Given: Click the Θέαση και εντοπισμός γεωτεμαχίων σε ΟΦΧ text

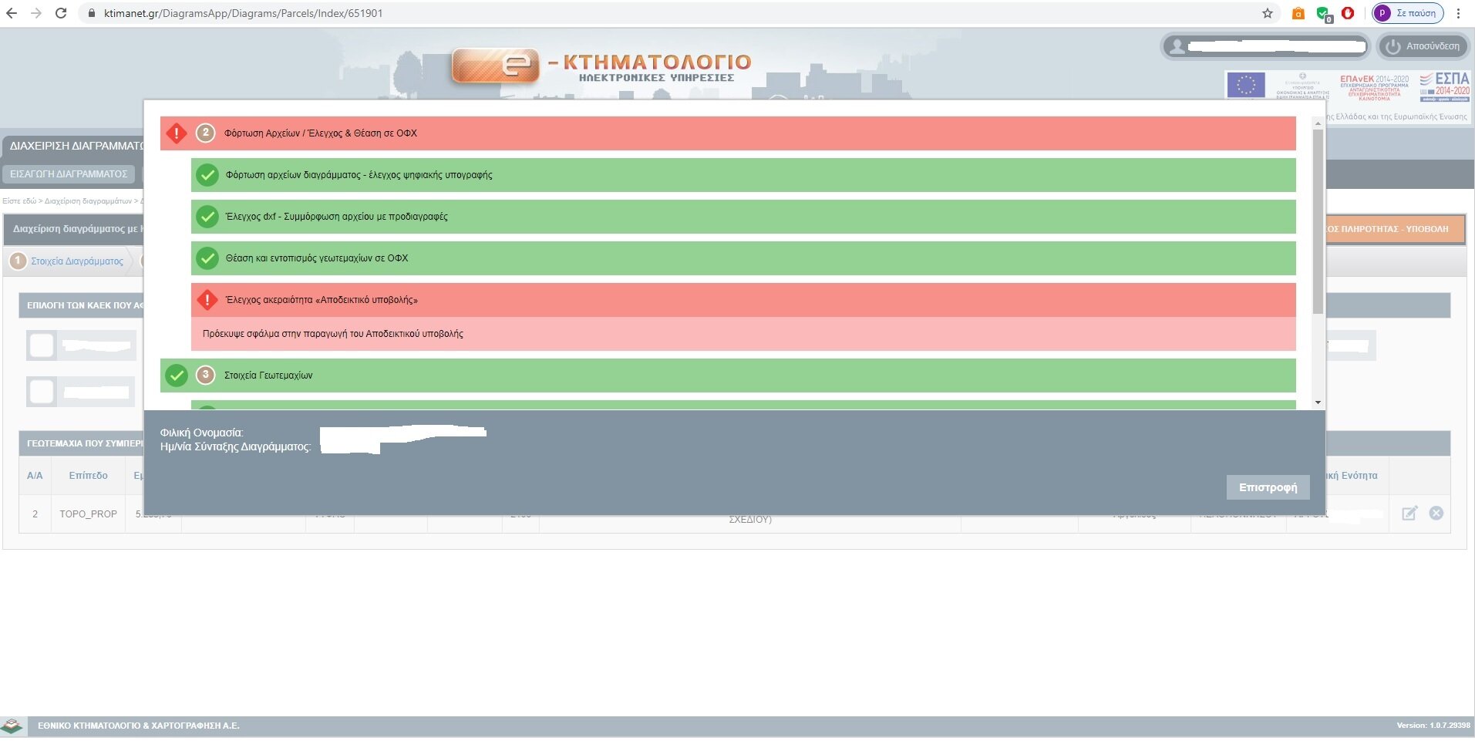Looking at the screenshot, I should tap(316, 258).
